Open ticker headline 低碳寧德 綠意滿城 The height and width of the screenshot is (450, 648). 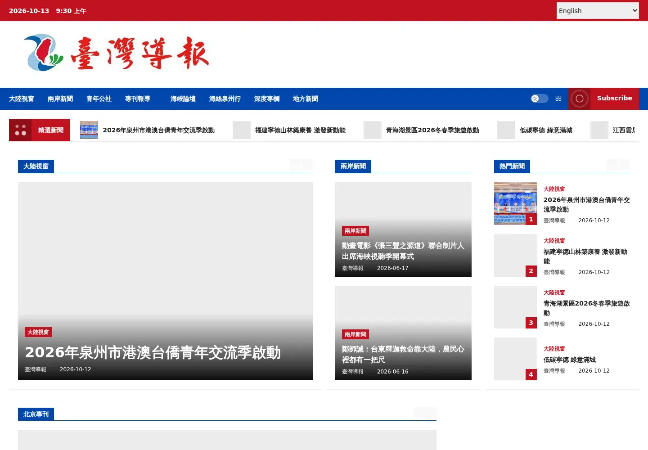click(546, 130)
